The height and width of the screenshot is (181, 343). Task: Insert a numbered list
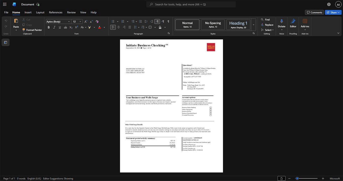(x=123, y=22)
